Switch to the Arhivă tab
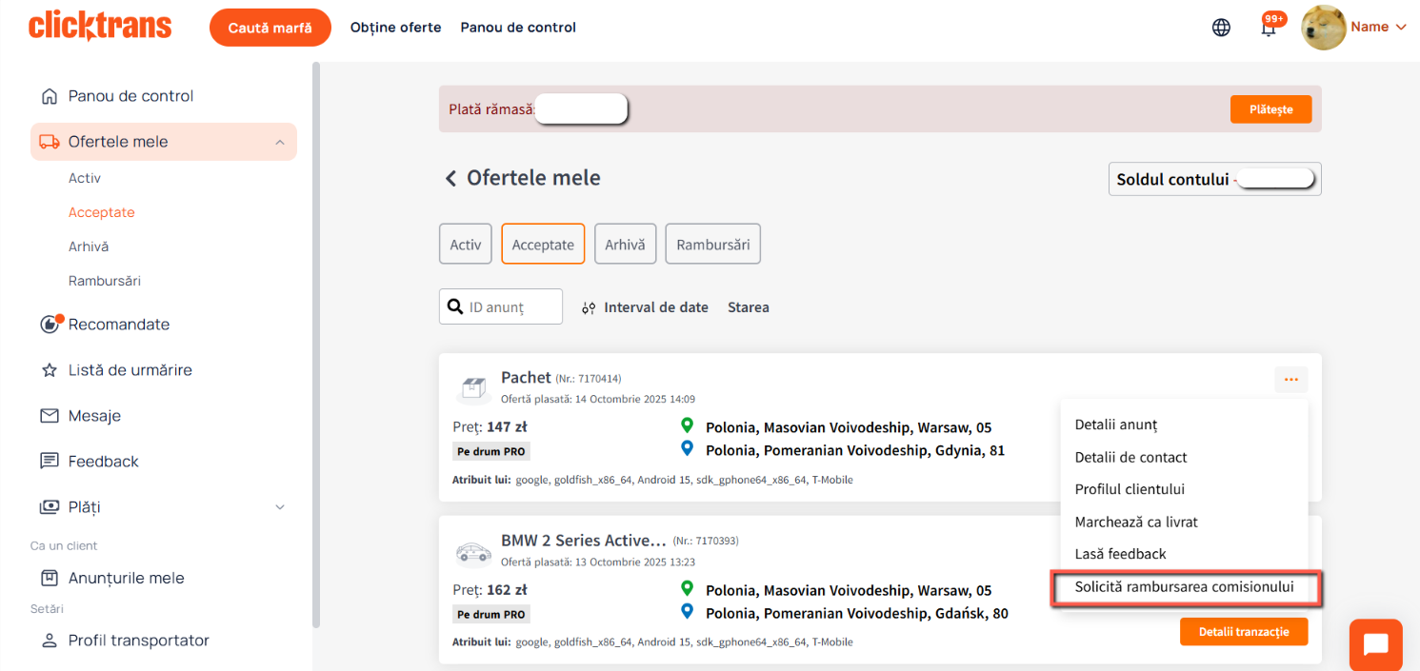This screenshot has height=671, width=1420. [x=625, y=245]
